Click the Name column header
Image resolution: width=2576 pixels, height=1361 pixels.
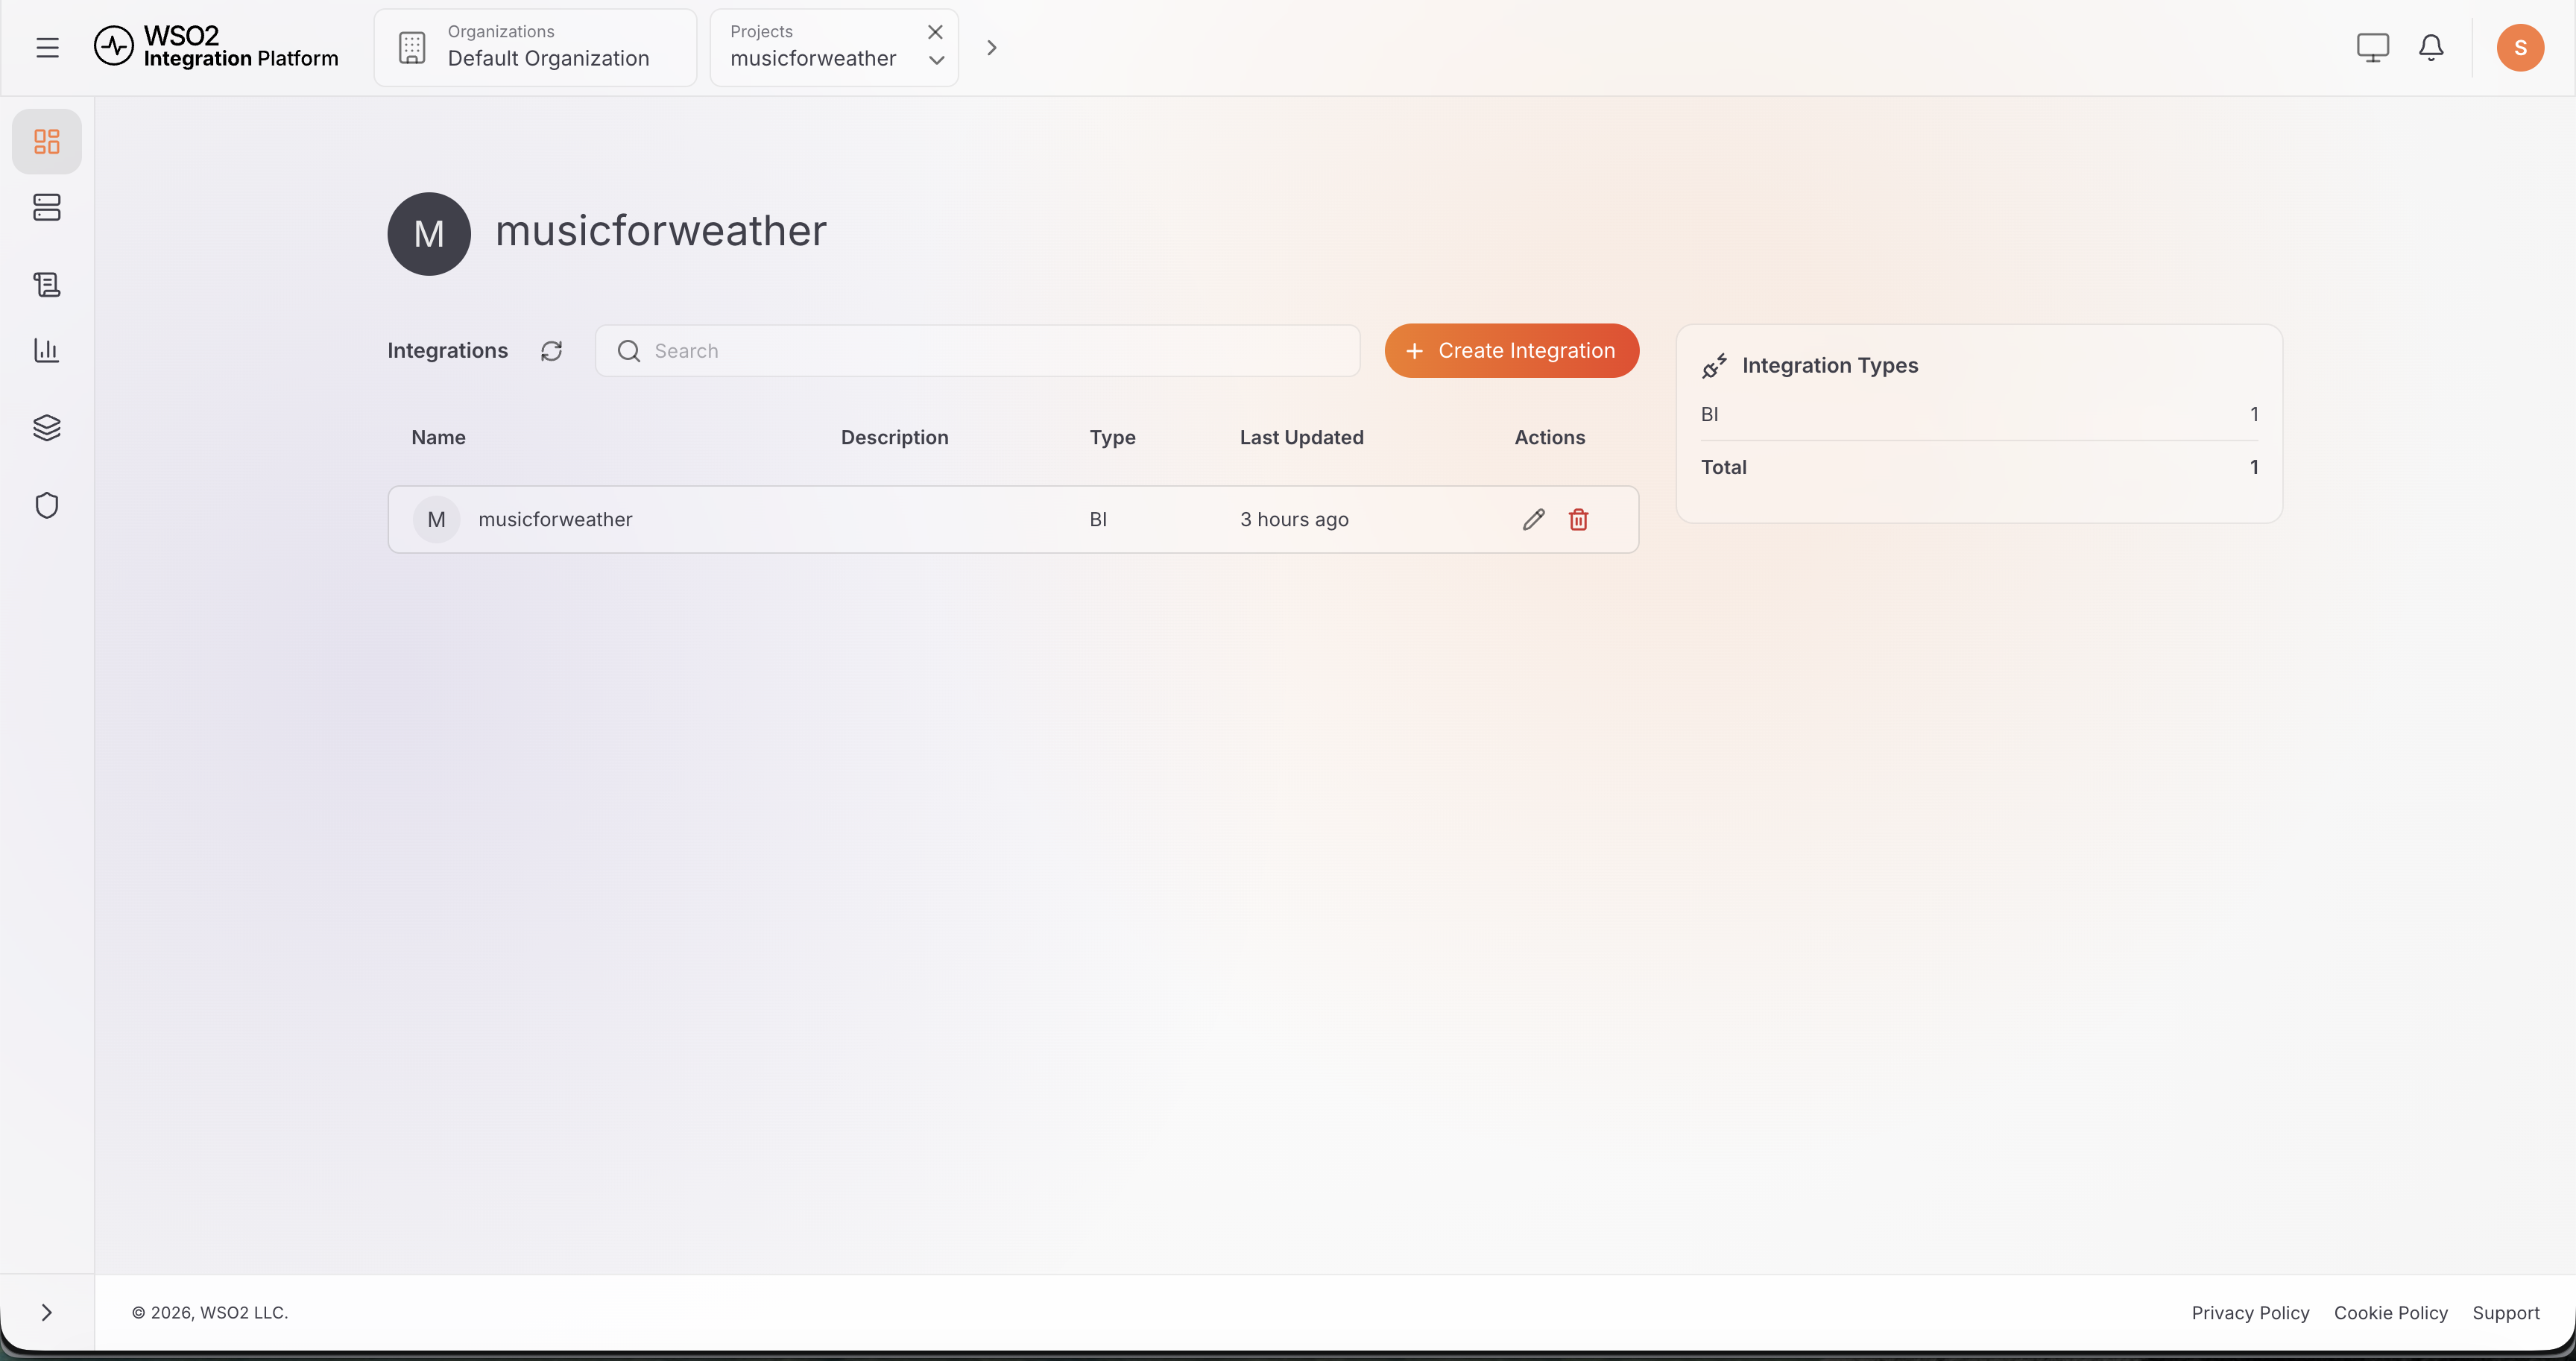pyautogui.click(x=438, y=437)
